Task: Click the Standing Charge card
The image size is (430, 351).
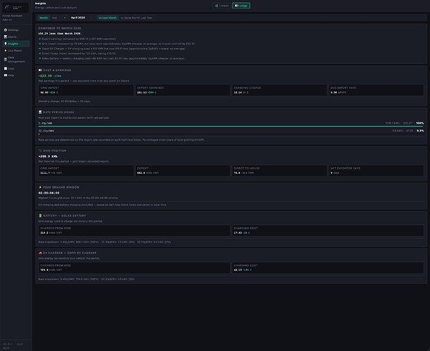Action: [x=279, y=90]
